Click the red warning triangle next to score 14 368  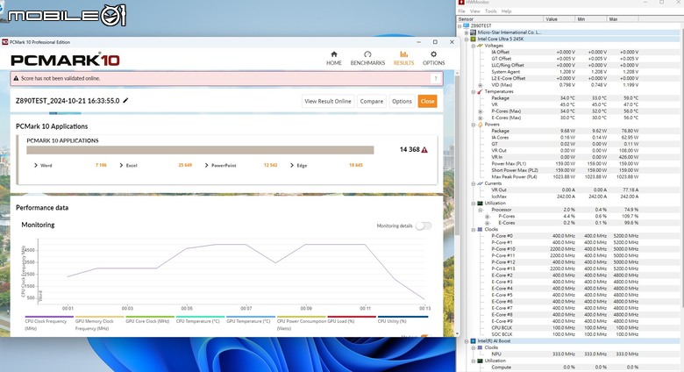click(x=424, y=150)
